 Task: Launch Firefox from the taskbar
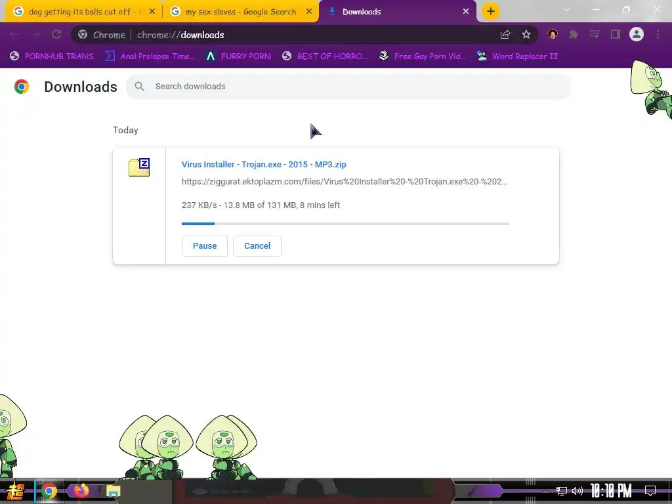pos(81,491)
